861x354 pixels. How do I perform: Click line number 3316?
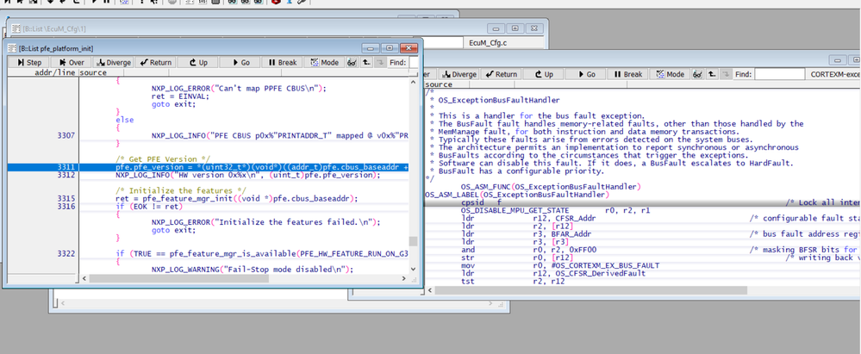(66, 207)
